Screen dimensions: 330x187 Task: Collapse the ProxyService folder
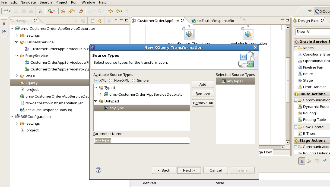(17, 56)
